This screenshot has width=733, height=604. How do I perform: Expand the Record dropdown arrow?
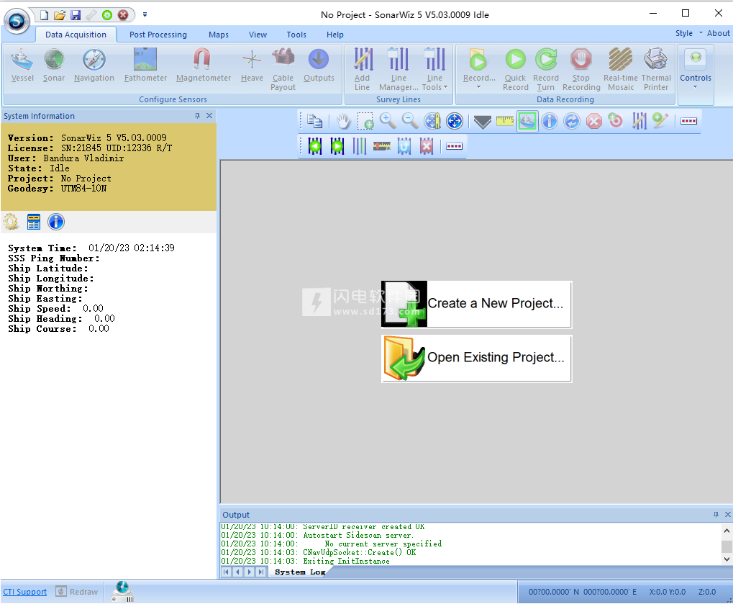click(478, 87)
